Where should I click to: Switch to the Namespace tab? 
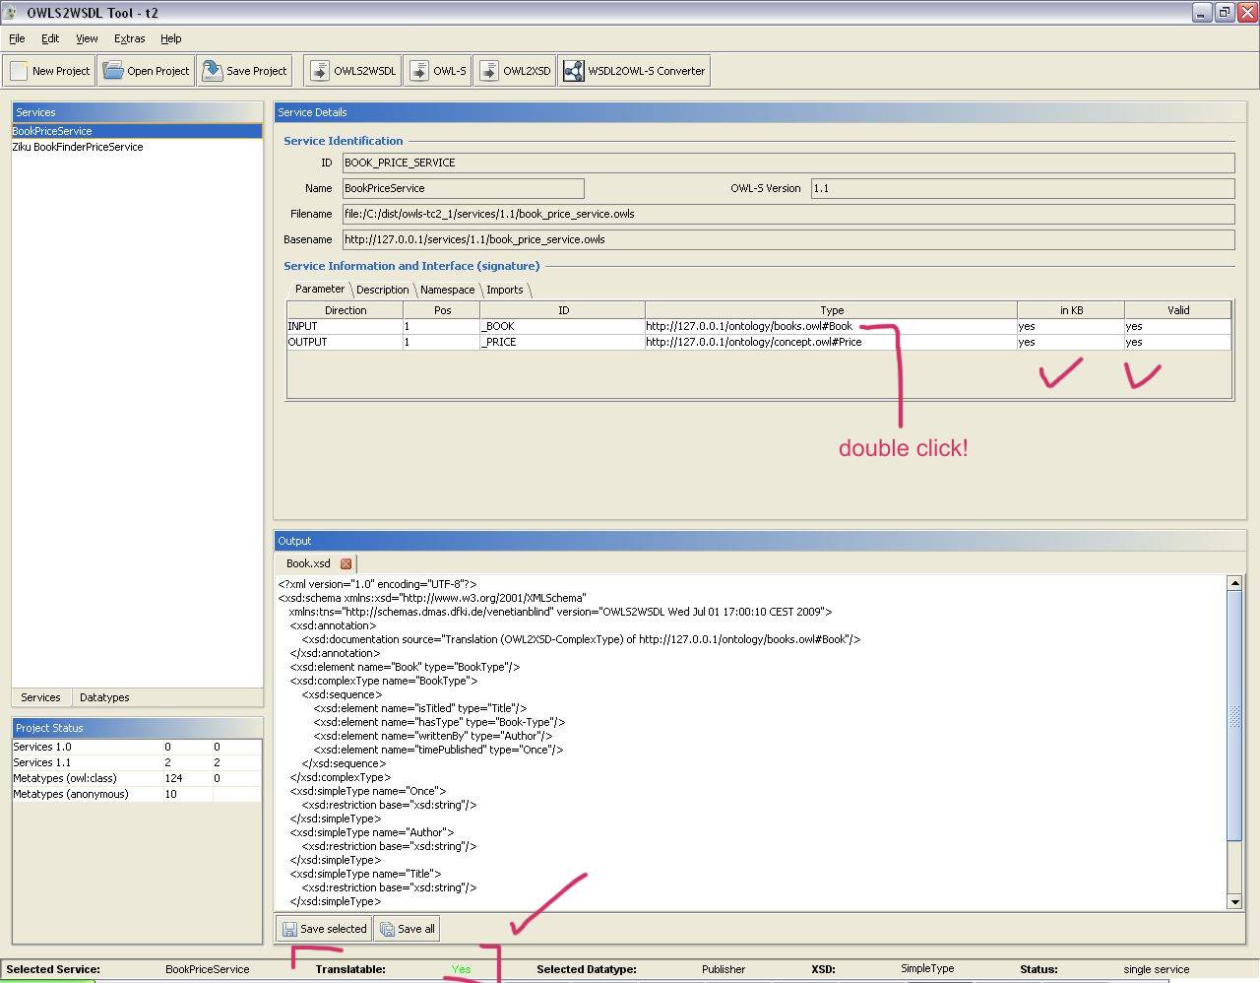[x=447, y=290]
